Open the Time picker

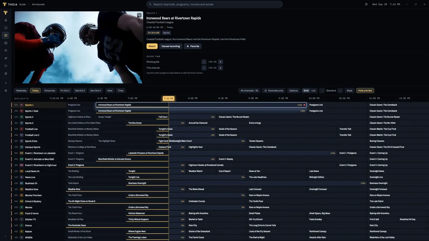120,91
